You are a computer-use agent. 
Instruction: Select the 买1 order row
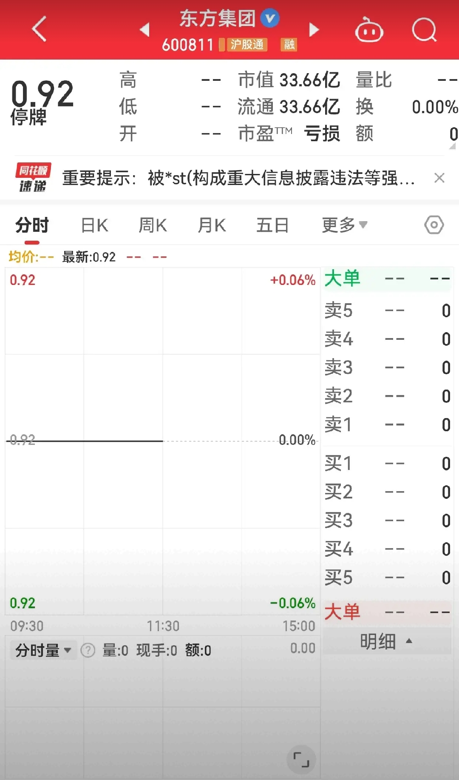point(387,463)
